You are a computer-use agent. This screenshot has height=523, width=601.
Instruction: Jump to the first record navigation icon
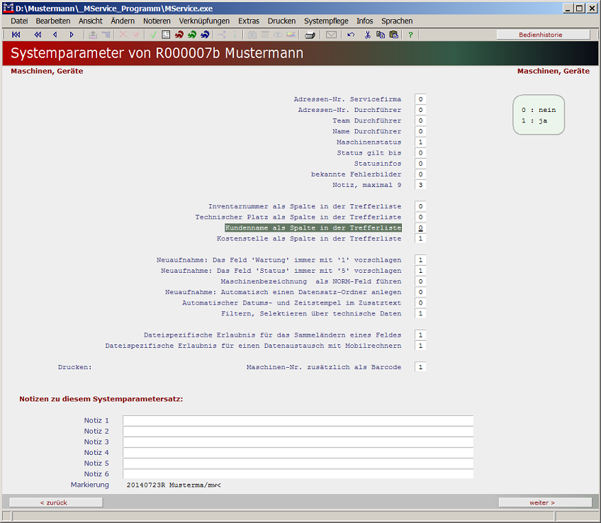click(16, 34)
